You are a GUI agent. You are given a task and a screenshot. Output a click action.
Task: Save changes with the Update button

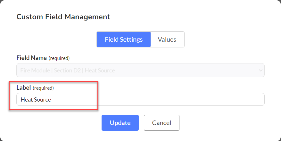point(120,123)
